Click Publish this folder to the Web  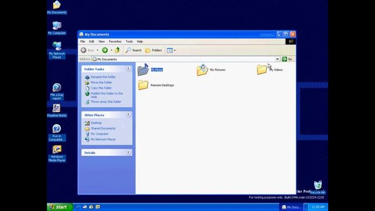coord(107,95)
